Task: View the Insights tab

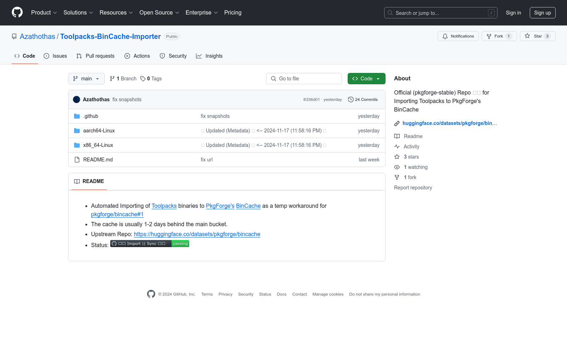Action: coord(209,56)
